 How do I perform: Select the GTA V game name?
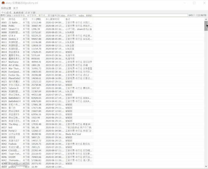pos(12,36)
